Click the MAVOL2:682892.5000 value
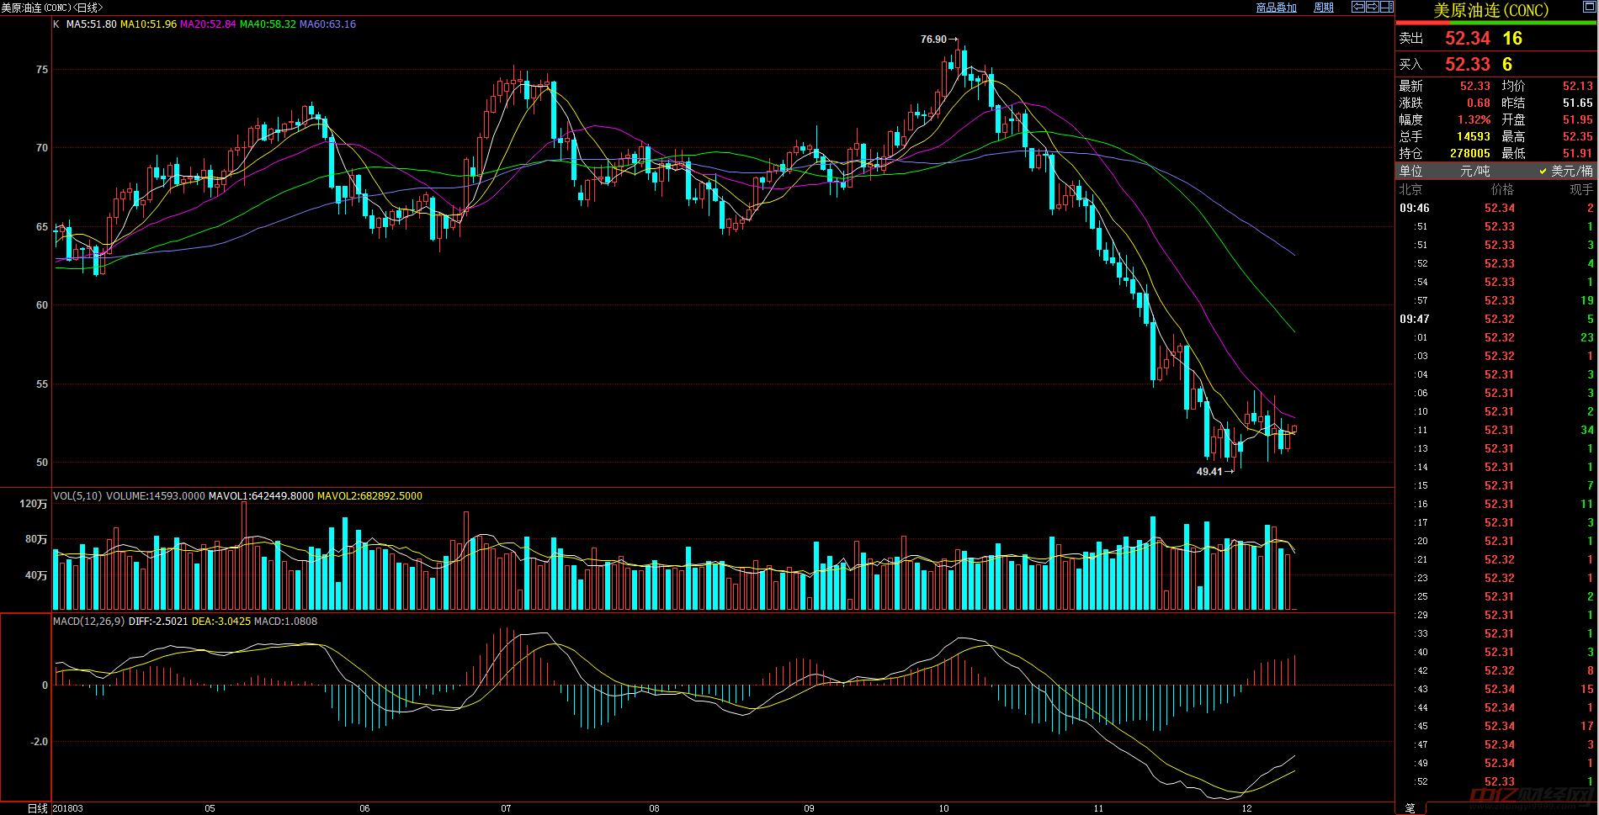 (x=369, y=496)
